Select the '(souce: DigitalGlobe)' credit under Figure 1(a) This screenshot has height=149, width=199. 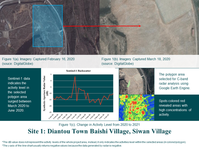point(18,64)
